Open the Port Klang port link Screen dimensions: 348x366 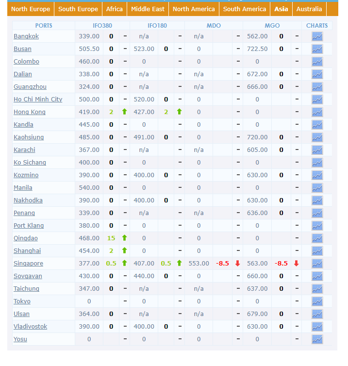click(x=29, y=226)
